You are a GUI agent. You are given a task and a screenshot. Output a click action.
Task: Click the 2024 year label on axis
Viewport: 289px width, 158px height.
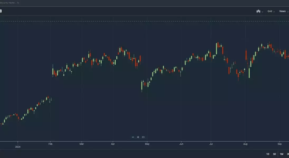tap(18, 147)
